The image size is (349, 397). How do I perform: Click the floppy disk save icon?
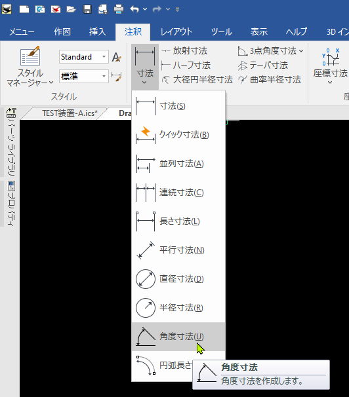87,9
